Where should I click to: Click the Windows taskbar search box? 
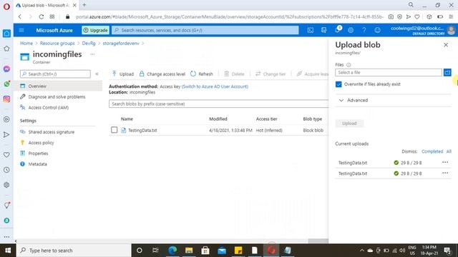(74, 251)
